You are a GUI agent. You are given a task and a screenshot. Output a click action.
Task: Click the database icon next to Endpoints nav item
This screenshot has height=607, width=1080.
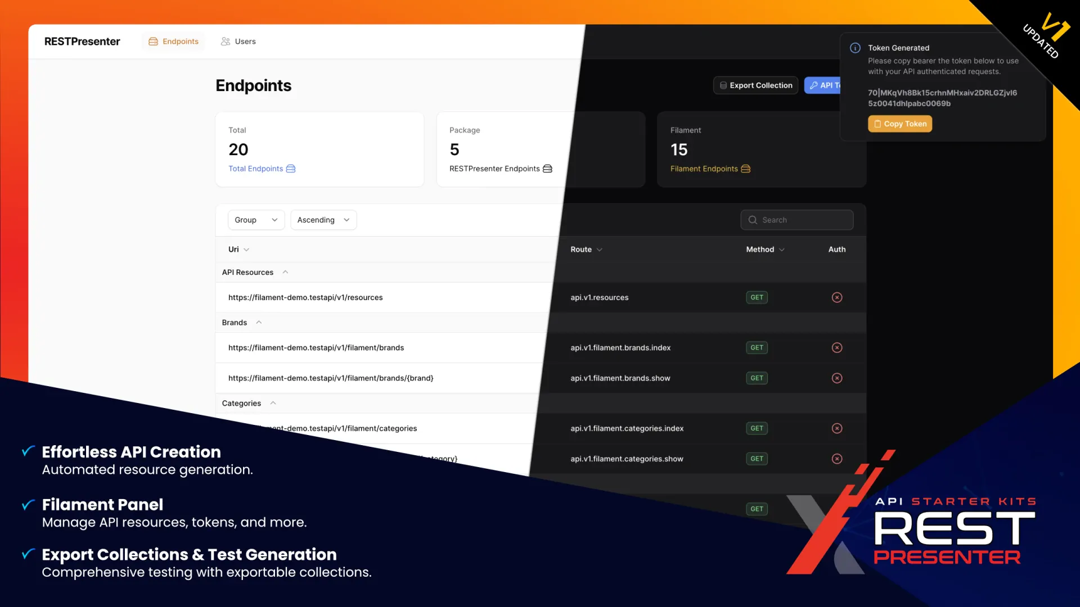pos(152,41)
